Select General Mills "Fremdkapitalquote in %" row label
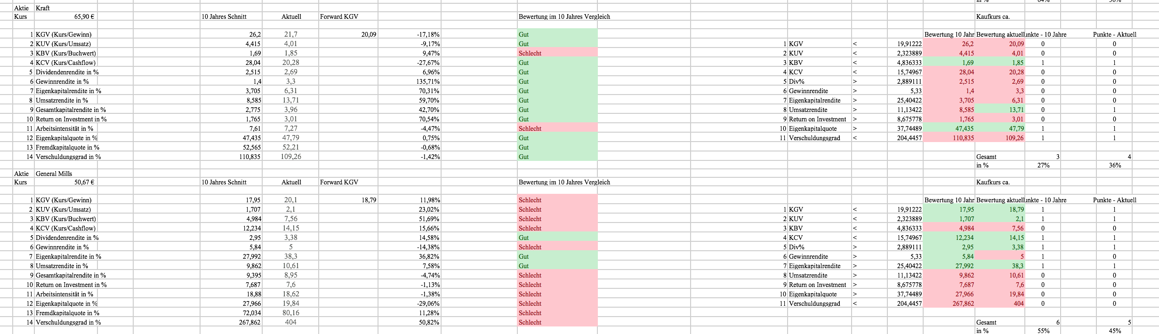Viewport: 1159px width, 334px height. (67, 313)
